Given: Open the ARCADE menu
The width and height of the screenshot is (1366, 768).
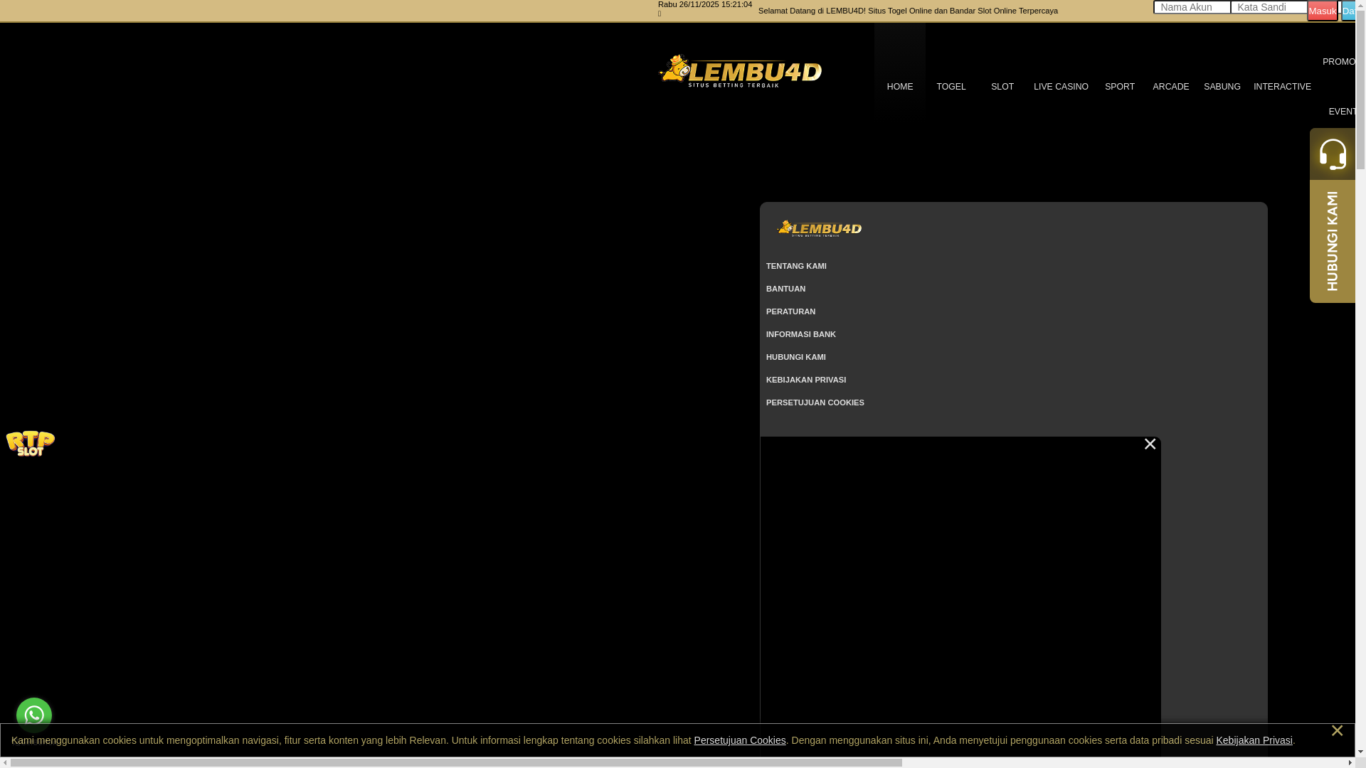Looking at the screenshot, I should point(1171,87).
